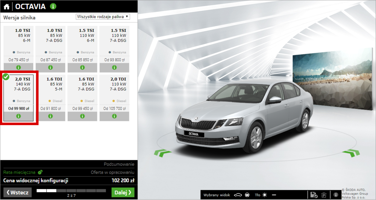Show info for engine priced 91 800 zł

coord(50,116)
